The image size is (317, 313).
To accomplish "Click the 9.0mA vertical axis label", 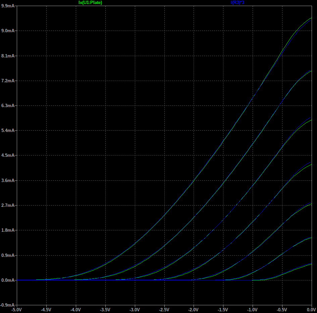I will point(8,31).
